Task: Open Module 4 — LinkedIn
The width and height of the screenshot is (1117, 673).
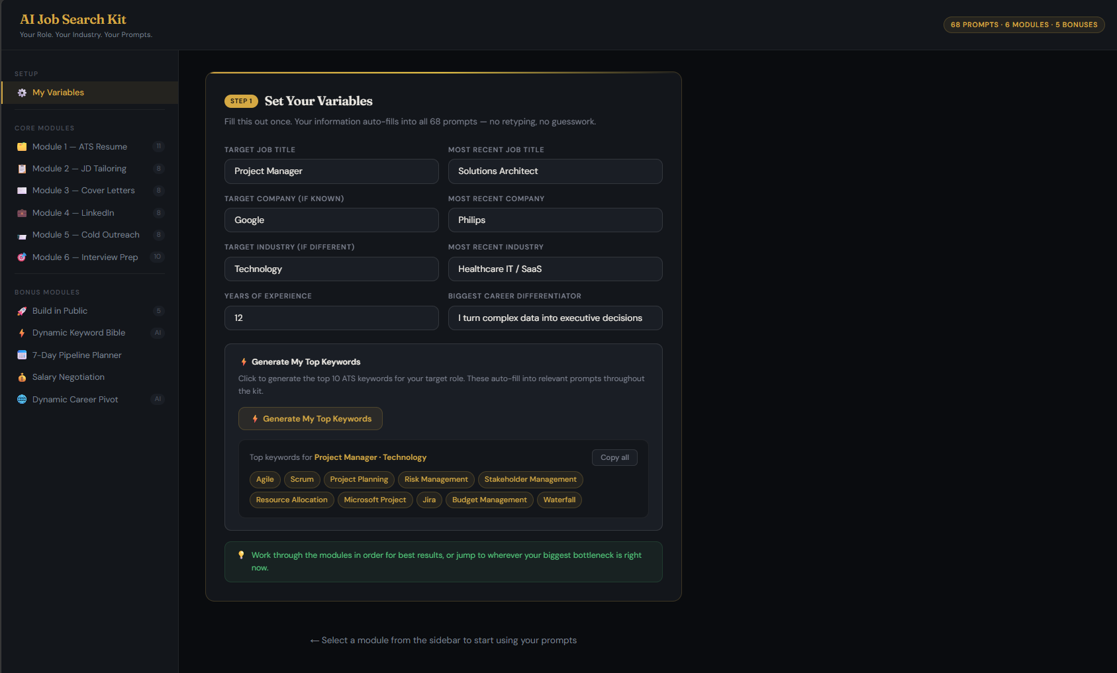Action: [89, 213]
